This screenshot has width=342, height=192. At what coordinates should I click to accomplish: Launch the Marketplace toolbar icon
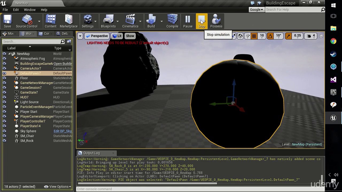(69, 21)
